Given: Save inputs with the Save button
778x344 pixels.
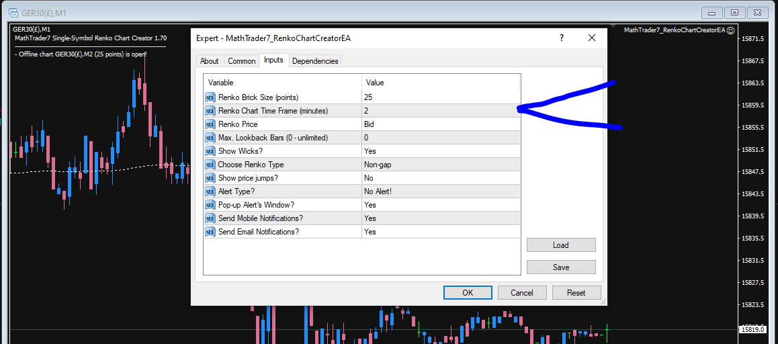Looking at the screenshot, I should click(561, 267).
